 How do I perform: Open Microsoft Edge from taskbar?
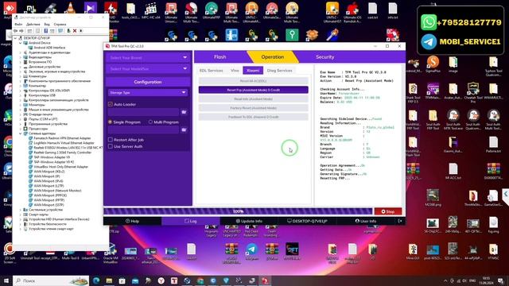point(96,280)
